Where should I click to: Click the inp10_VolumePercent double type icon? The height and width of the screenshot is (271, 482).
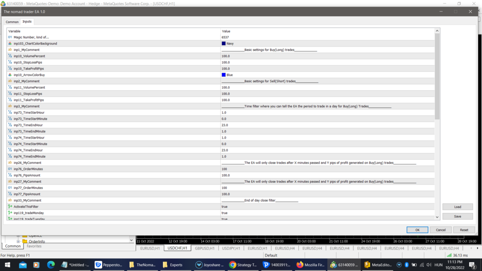(x=10, y=56)
